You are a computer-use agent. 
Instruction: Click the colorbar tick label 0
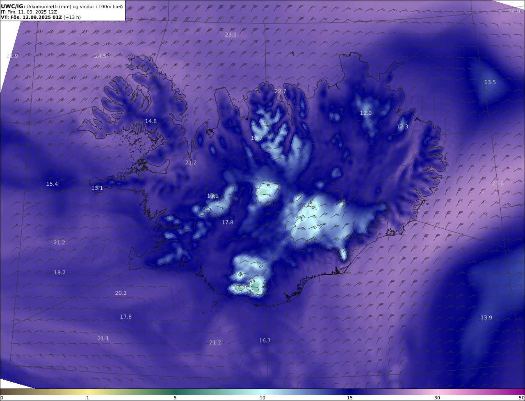(2, 397)
